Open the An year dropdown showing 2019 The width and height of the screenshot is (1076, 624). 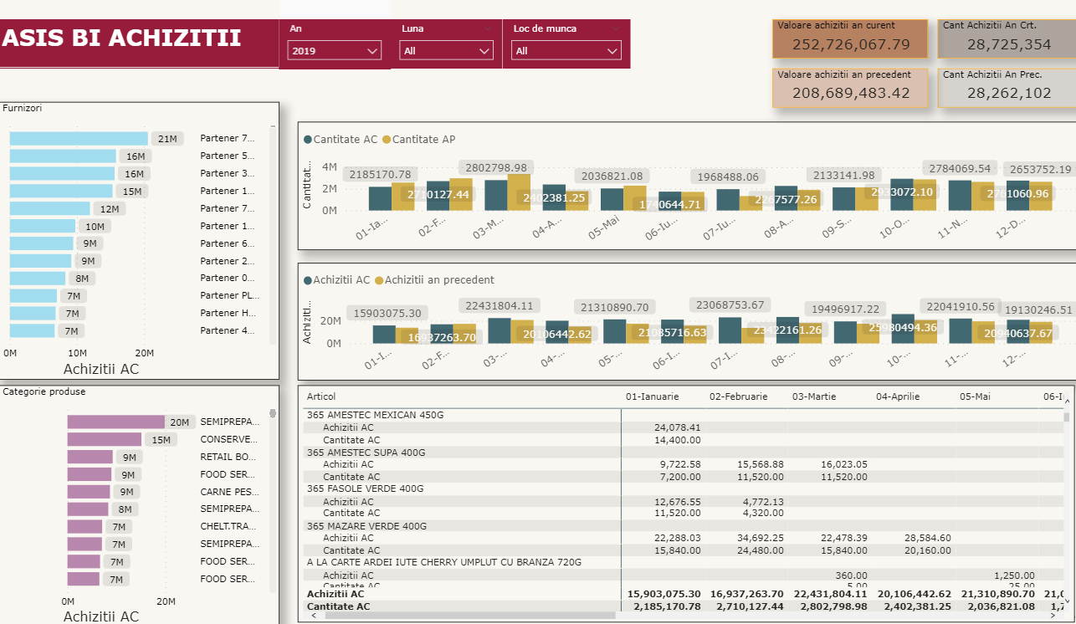[x=335, y=51]
